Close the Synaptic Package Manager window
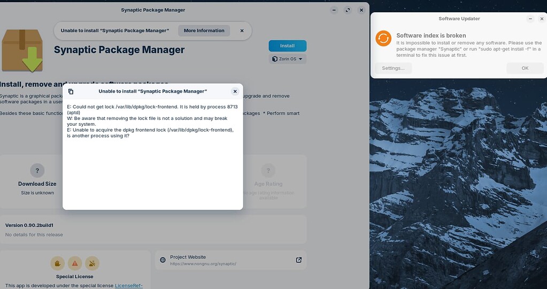The height and width of the screenshot is (289, 547). [361, 10]
